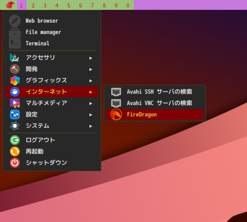
Task: Expand the 開発 submenu arrow
Action: [90, 70]
